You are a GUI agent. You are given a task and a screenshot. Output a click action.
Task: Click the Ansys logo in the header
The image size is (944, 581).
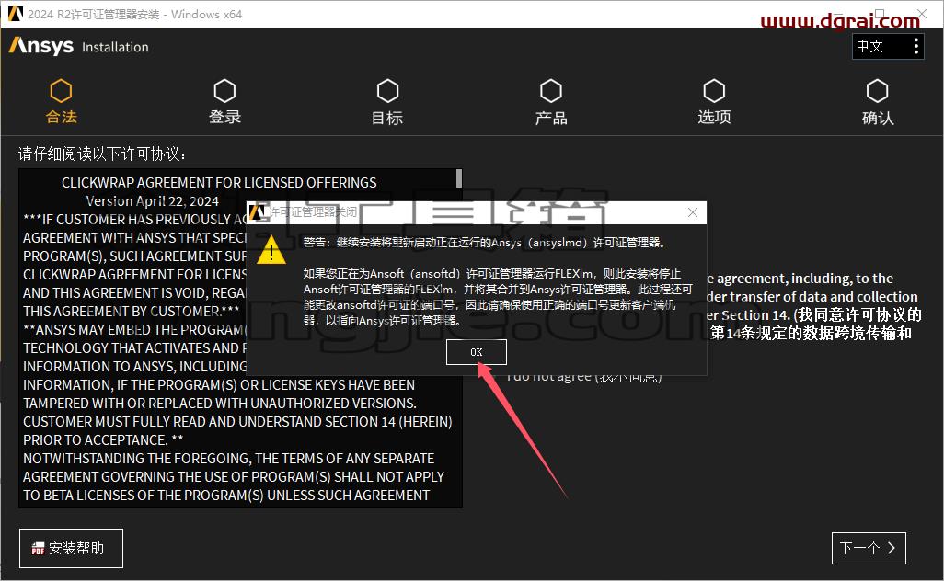tap(41, 46)
